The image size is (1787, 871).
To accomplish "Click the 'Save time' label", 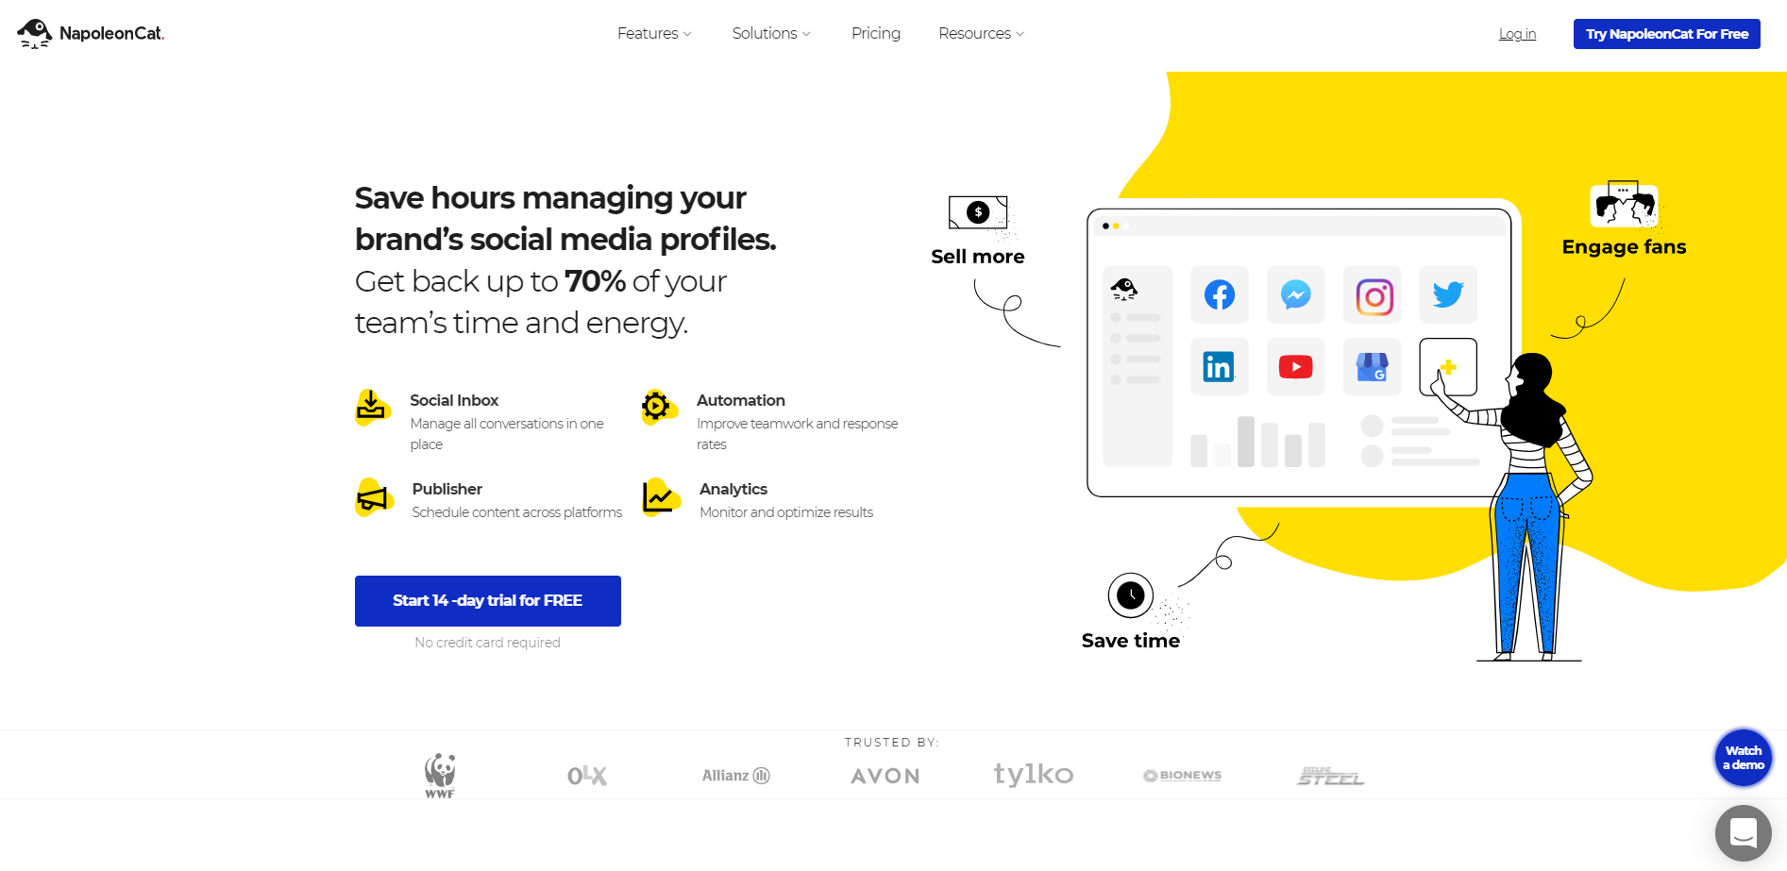I will coord(1131,641).
